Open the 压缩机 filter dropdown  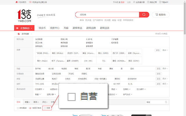coord(127,89)
